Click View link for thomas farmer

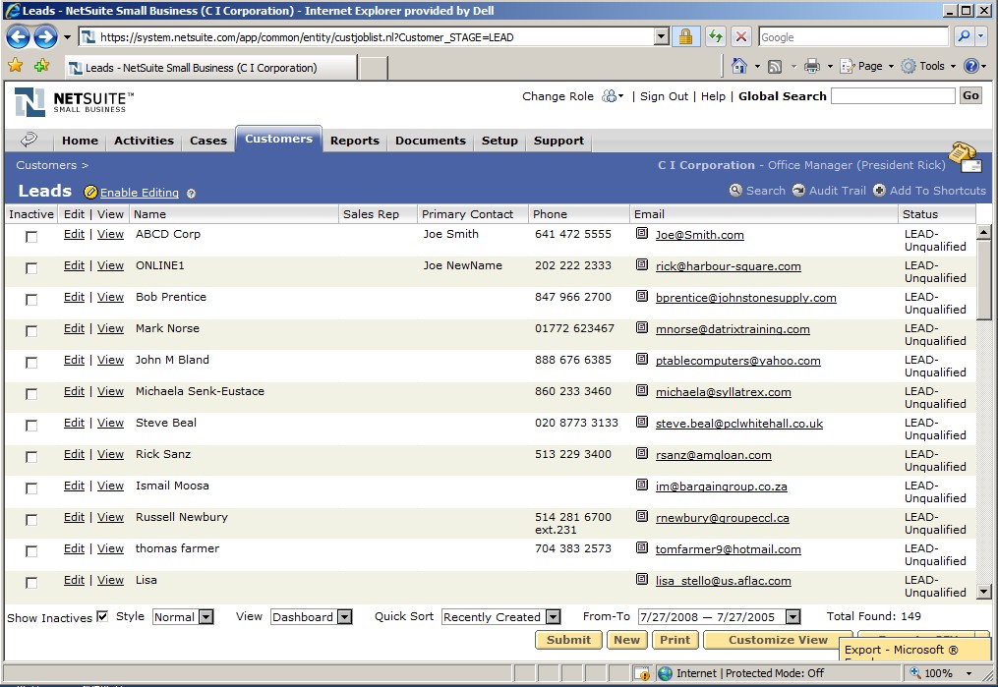pos(110,548)
